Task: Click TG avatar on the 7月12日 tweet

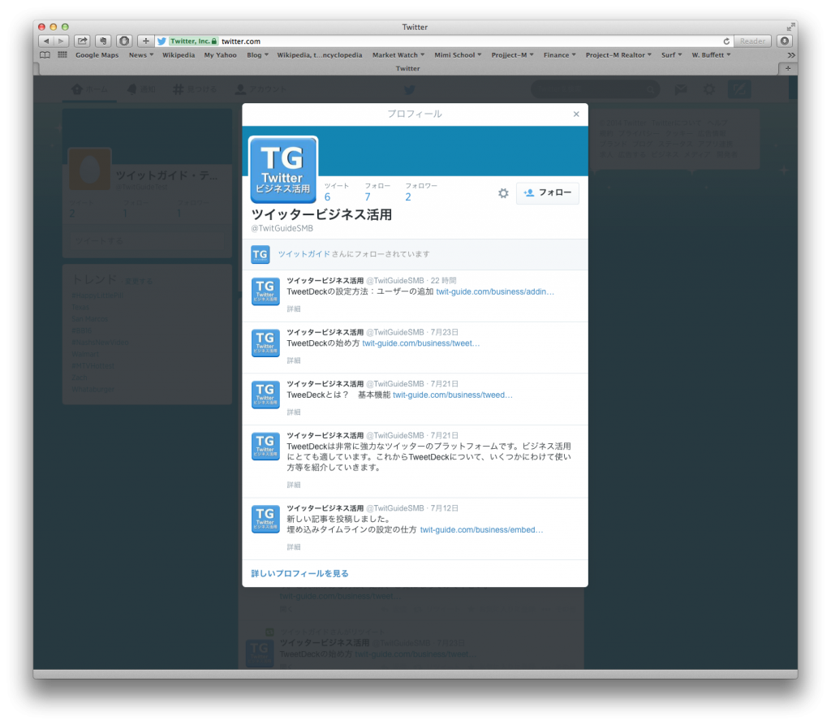Action: click(265, 519)
